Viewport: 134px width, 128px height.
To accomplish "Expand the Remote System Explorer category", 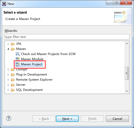I will click(x=8, y=80).
